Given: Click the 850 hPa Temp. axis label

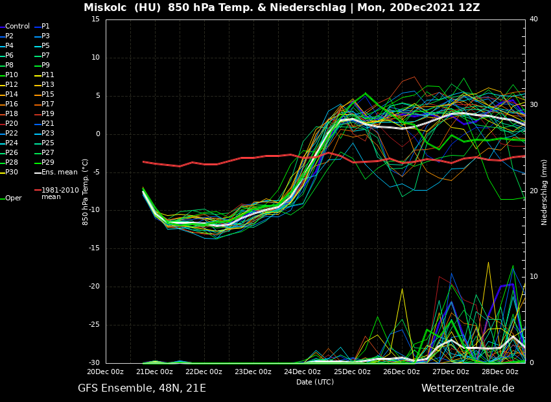Looking at the screenshot, I should click(x=86, y=192).
